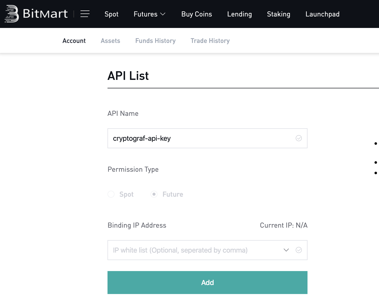Viewport: 379px width, 306px height.
Task: Switch to the Assets tab
Action: click(110, 41)
